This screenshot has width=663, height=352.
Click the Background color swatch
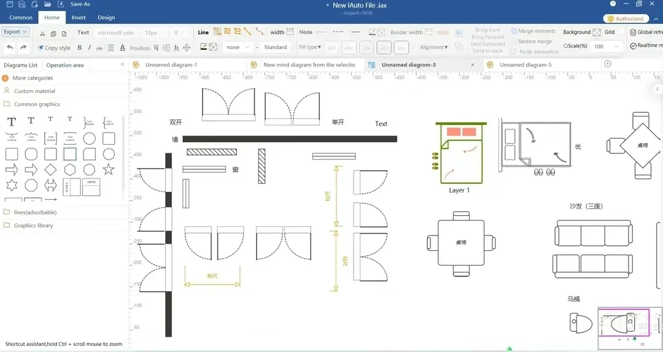tap(597, 32)
